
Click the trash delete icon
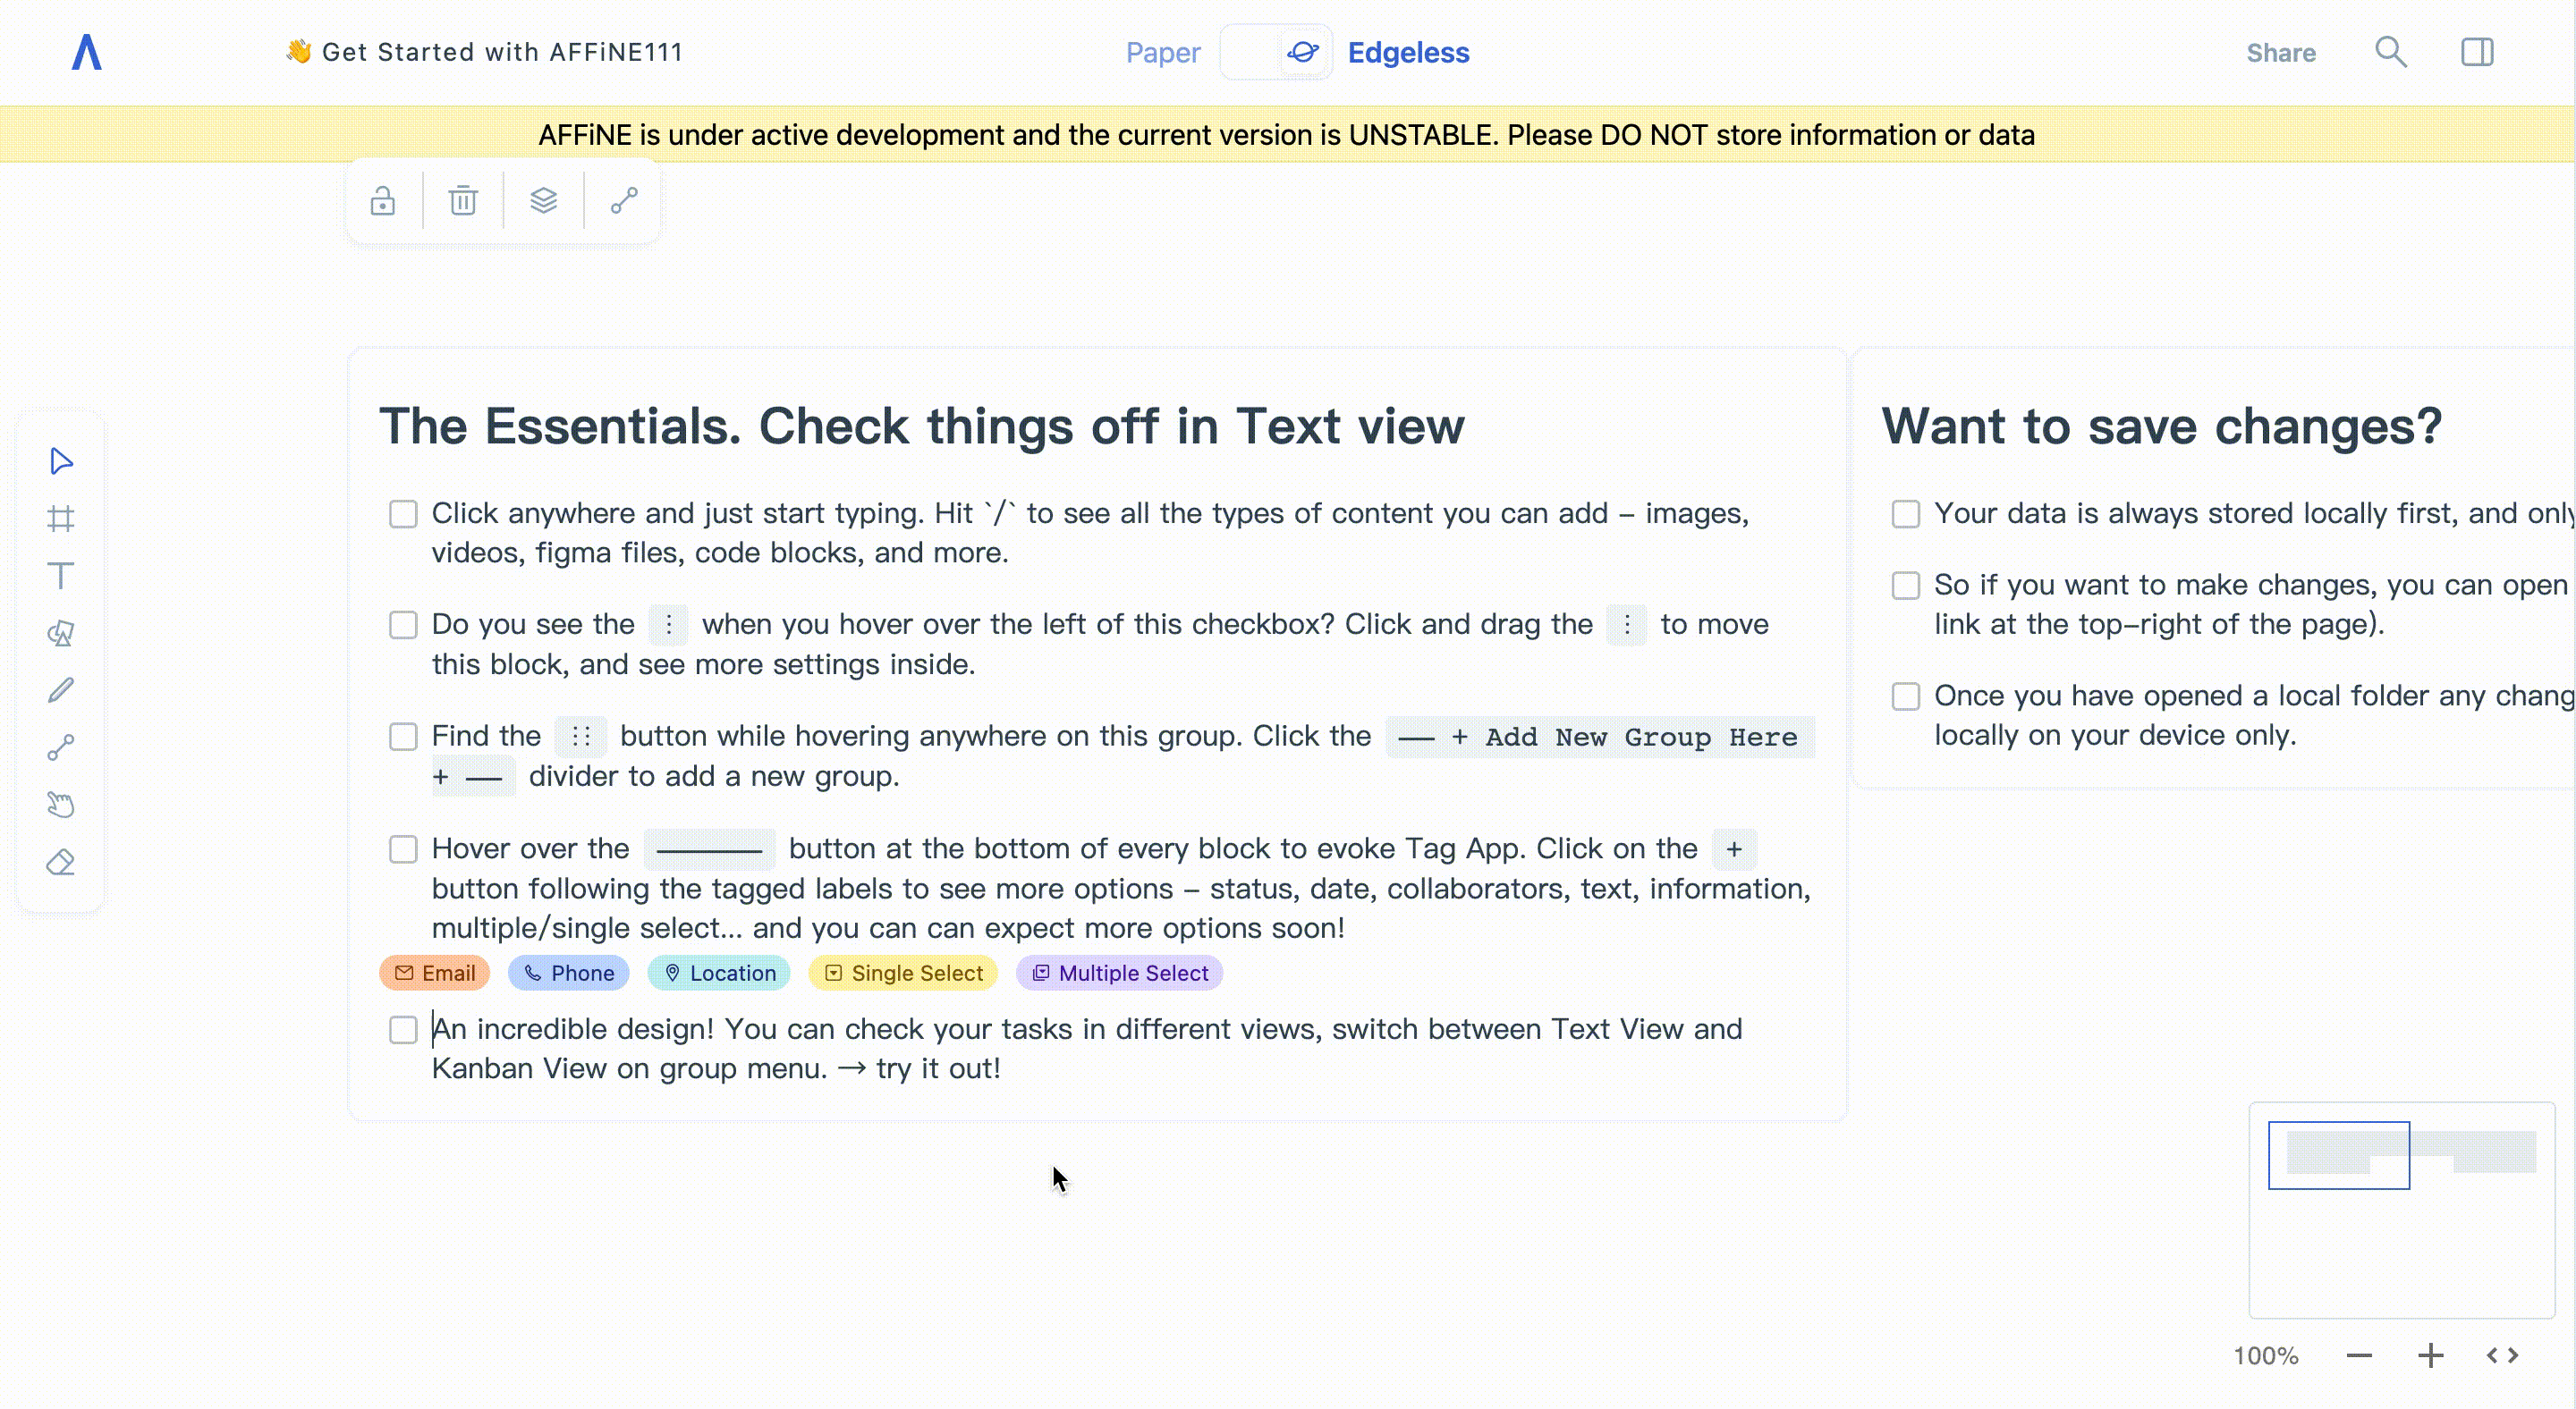click(x=463, y=201)
